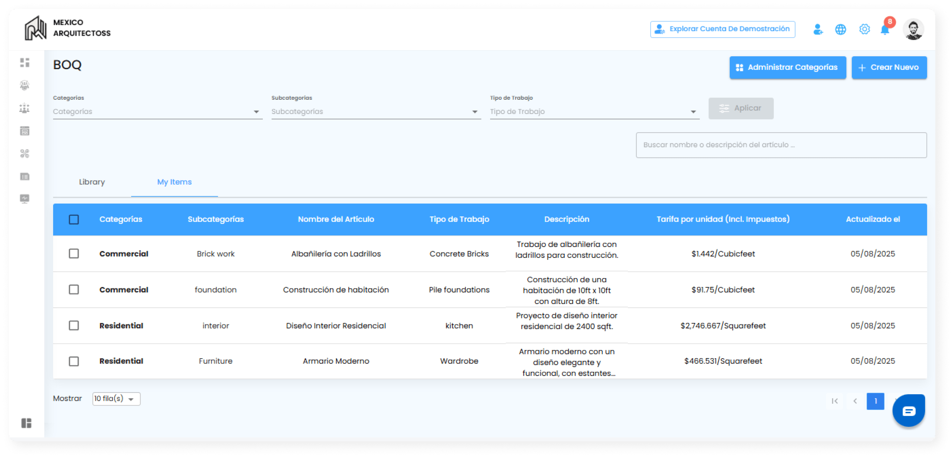
Task: Open the 10 fila(s) rows dropdown
Action: pos(116,399)
